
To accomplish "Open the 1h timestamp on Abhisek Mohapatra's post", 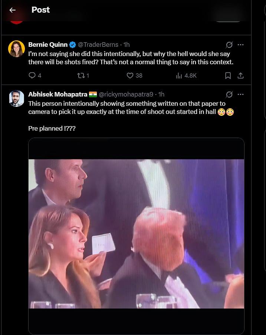I will point(161,94).
